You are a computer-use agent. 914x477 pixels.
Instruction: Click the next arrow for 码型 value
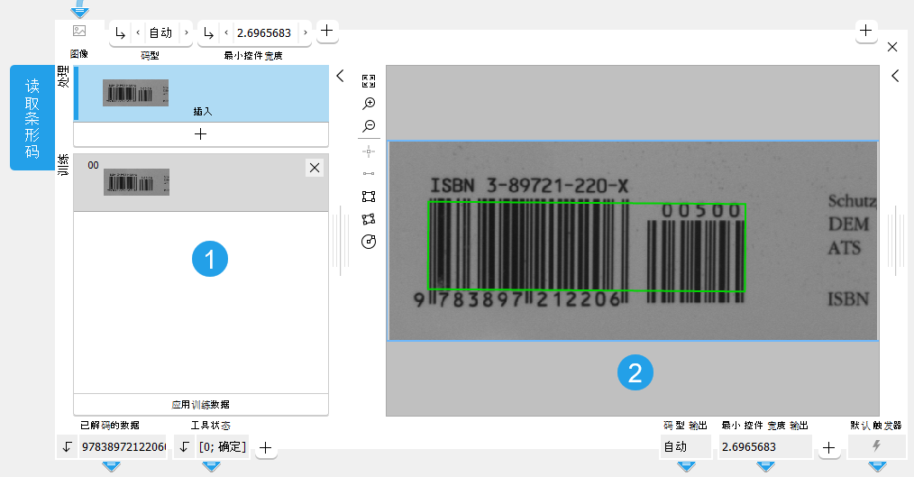(x=186, y=33)
